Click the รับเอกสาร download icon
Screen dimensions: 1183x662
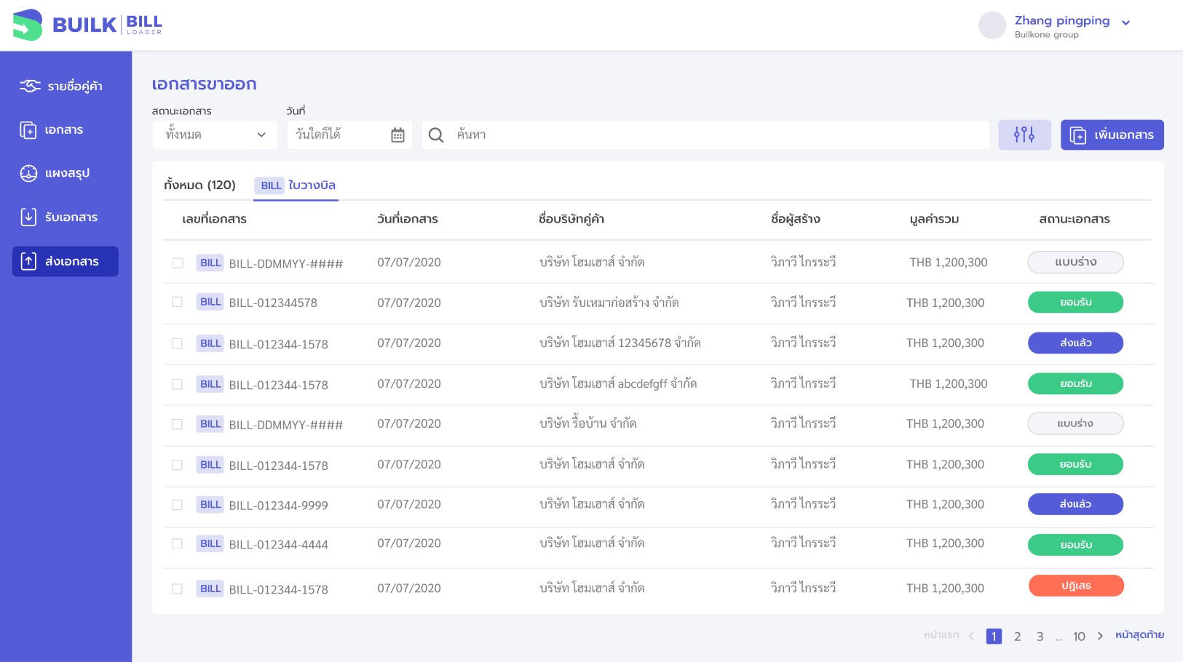click(28, 217)
